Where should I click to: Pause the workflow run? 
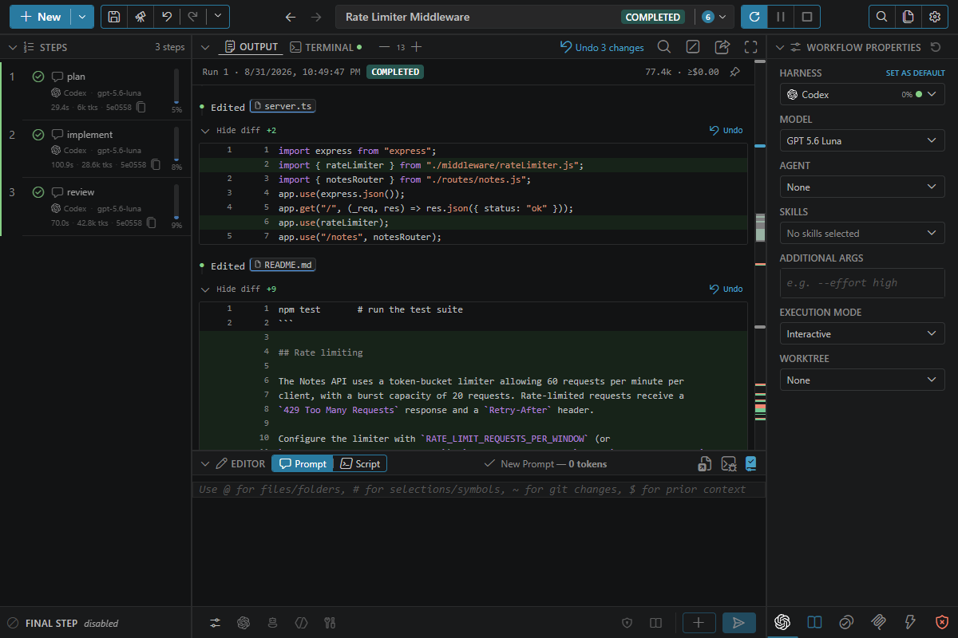tap(781, 17)
